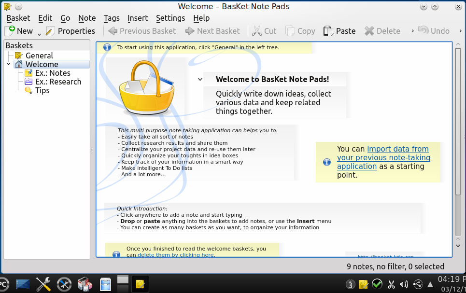Click the Copy toolbar icon
Viewport: 466px width, 293px height.
pyautogui.click(x=290, y=31)
